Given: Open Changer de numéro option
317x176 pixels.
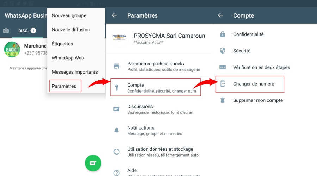Looking at the screenshot, I should [x=250, y=84].
